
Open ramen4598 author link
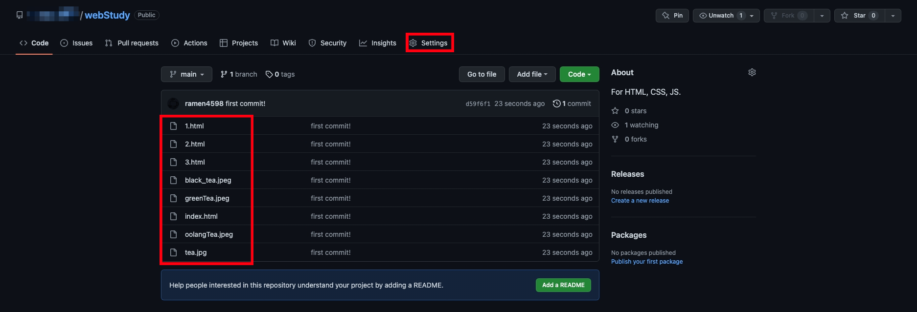204,104
